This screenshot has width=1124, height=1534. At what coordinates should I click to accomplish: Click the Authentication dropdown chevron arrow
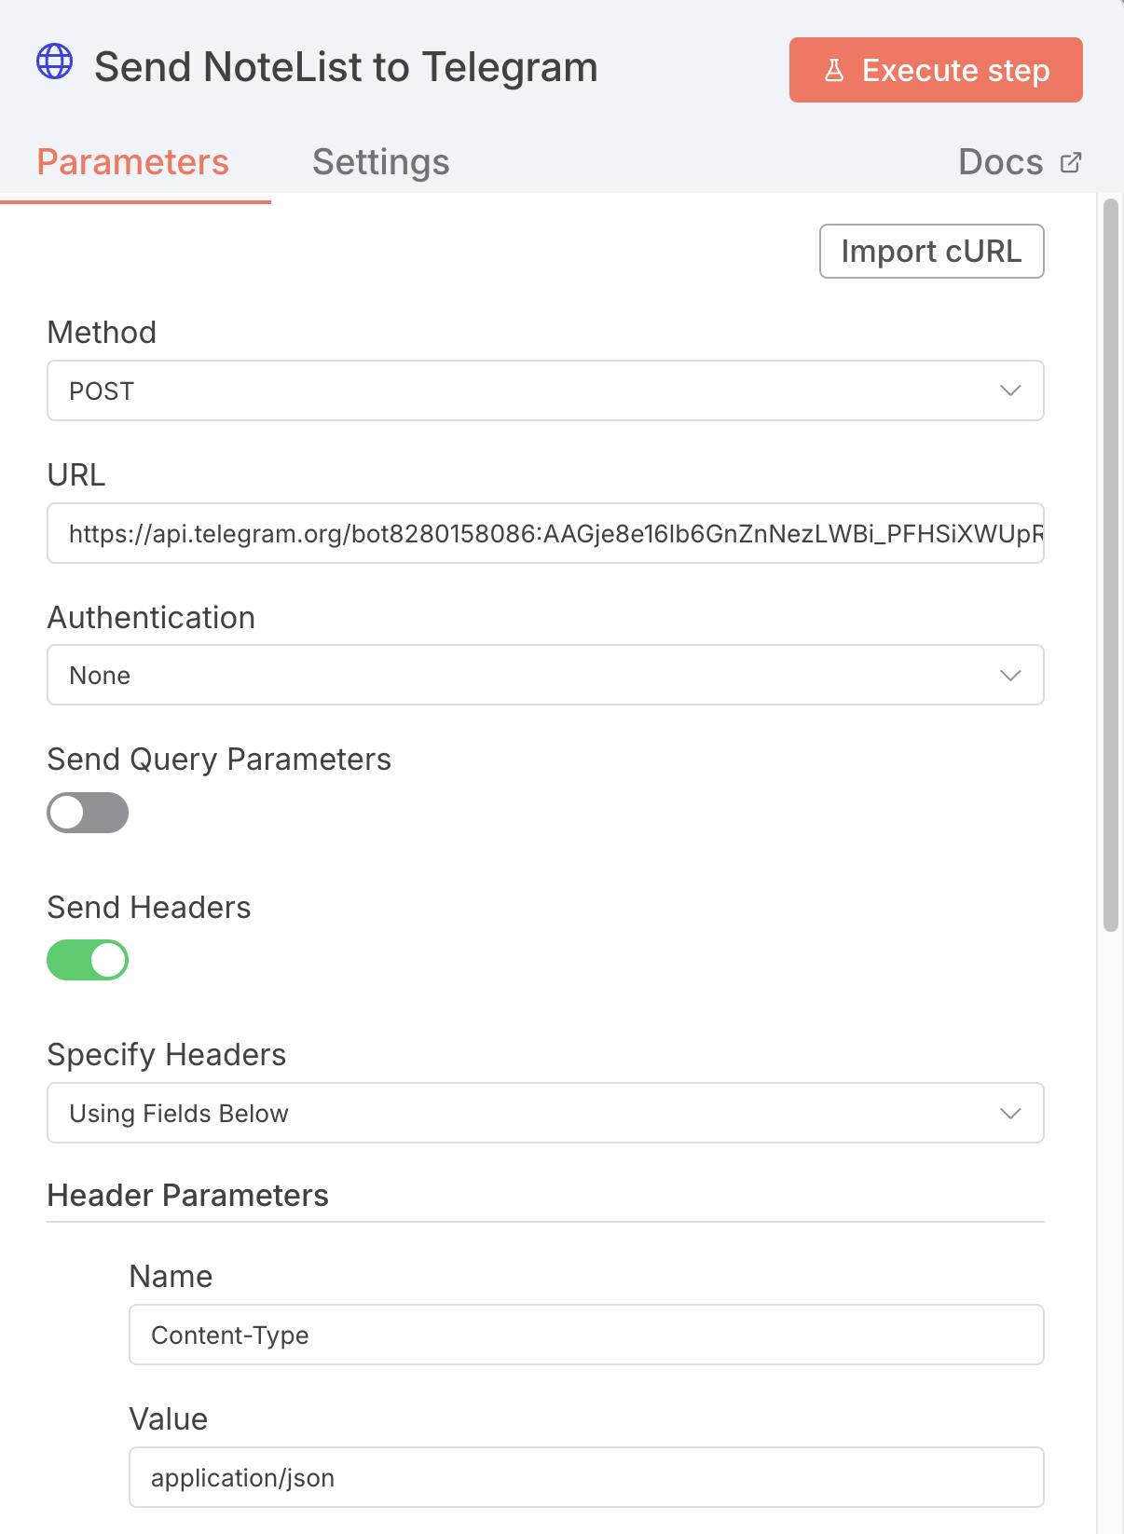click(x=1010, y=675)
